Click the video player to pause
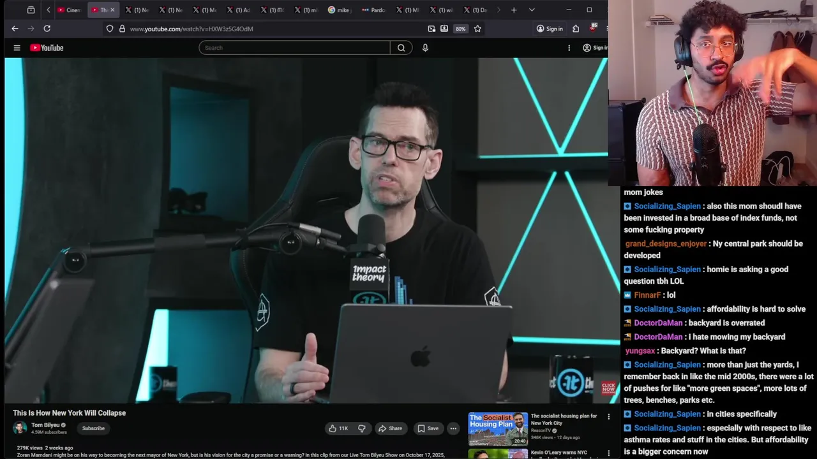 point(305,229)
